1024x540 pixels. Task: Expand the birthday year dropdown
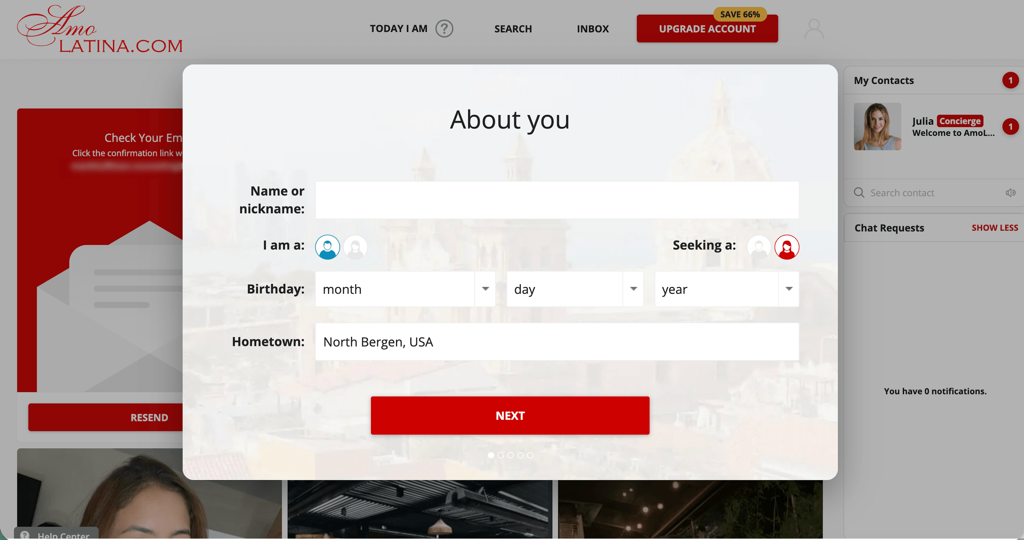click(727, 289)
